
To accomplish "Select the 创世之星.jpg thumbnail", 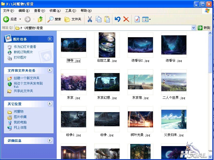I will point(107,45).
